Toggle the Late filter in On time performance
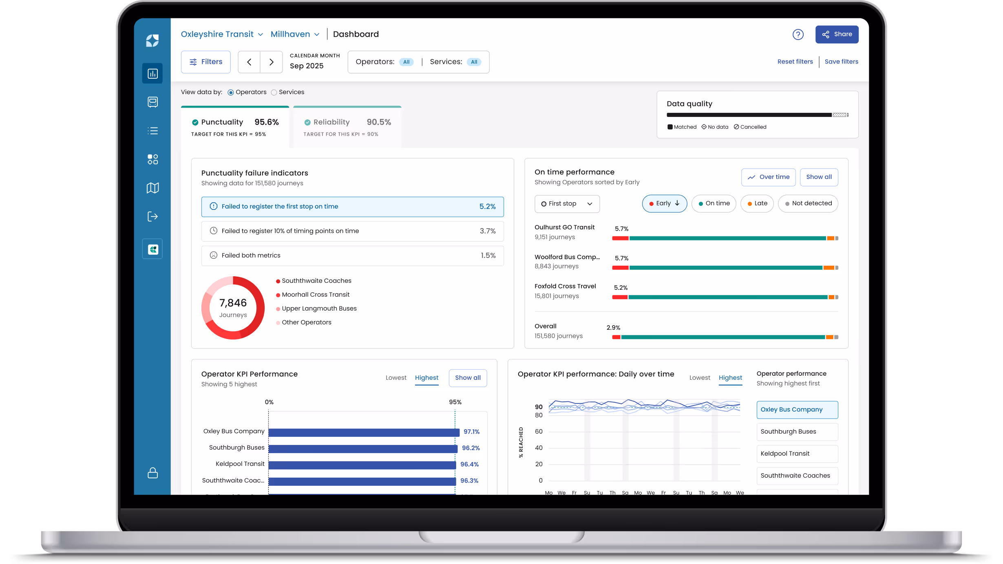 coord(757,203)
